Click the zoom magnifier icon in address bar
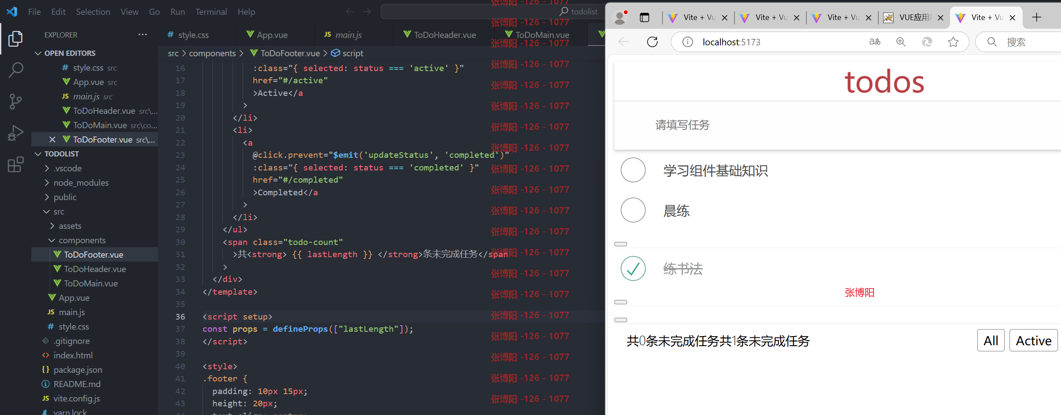1061x415 pixels. tap(901, 42)
